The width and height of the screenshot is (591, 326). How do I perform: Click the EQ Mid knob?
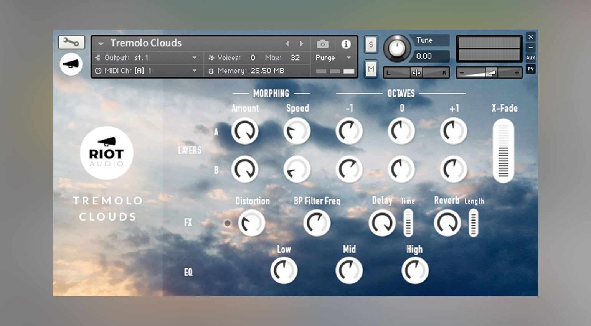(x=349, y=270)
